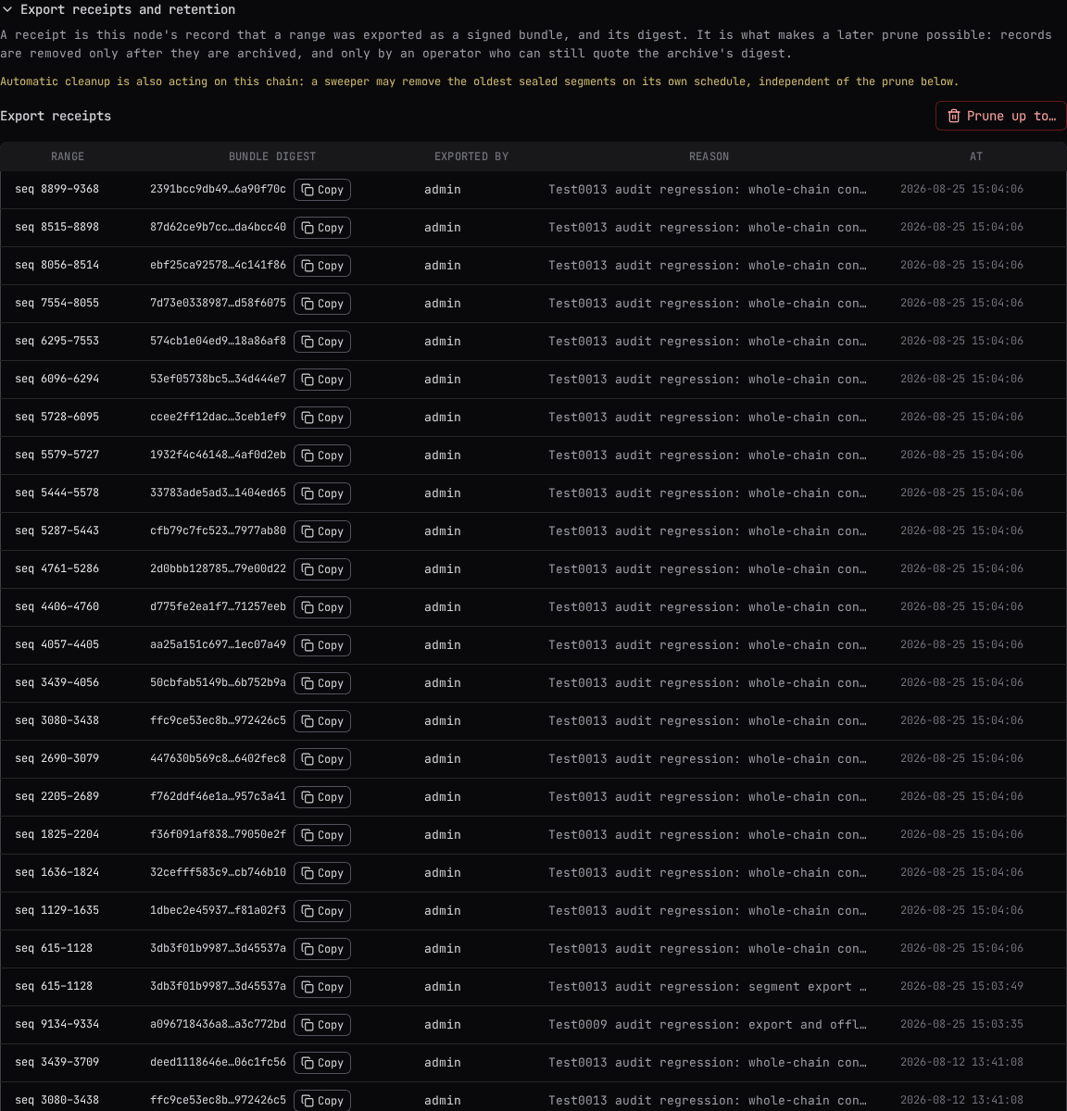
Task: Copy digest for seq 5444-5578
Action: pos(322,493)
